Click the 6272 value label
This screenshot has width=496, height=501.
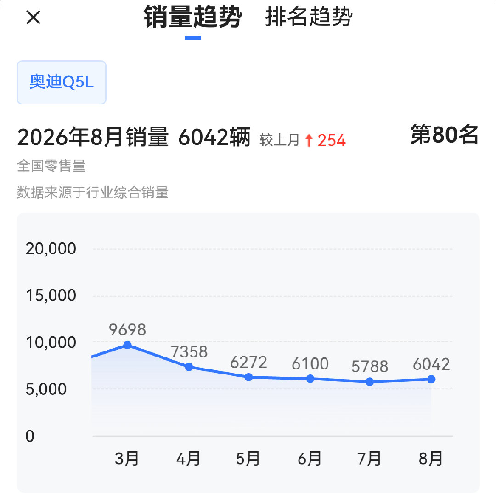[248, 363]
